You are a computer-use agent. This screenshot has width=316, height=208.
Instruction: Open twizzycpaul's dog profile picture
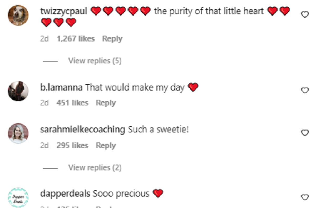click(18, 15)
